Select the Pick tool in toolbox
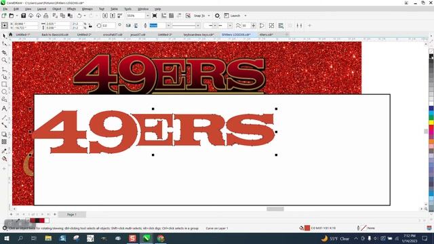Viewport: 434px width, 244px height. coord(4,36)
